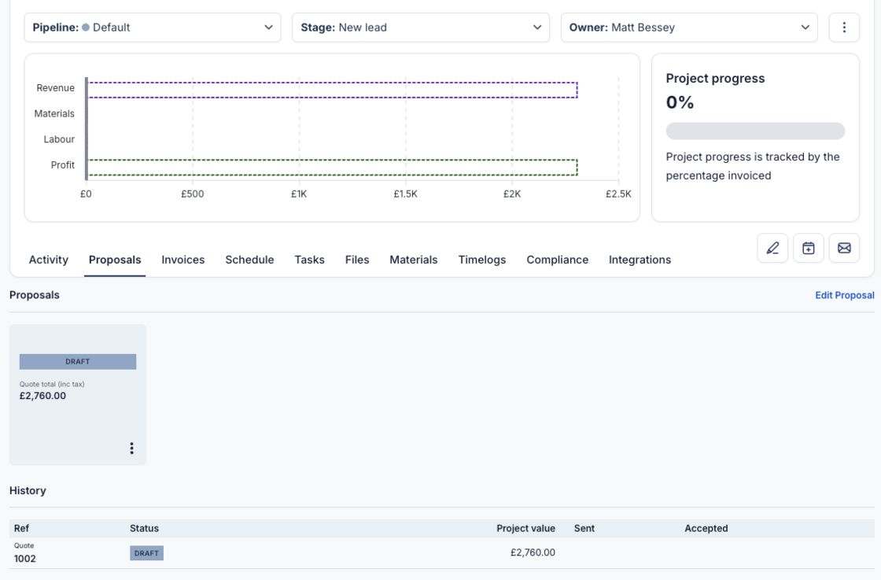This screenshot has width=881, height=580.
Task: Expand the Pipeline dropdown
Action: tap(153, 28)
